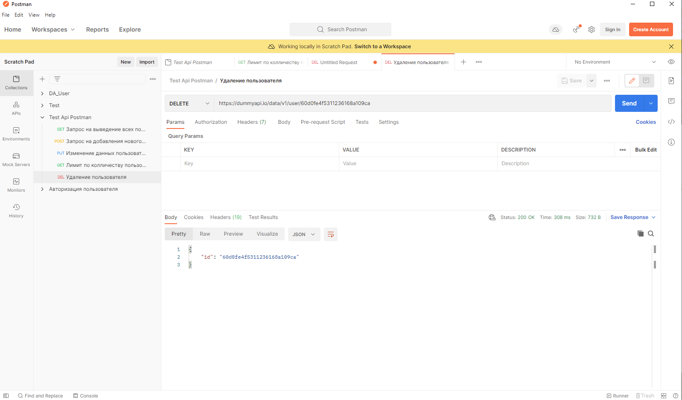Copy the response body with the copy icon
Viewport: 682px width, 400px height.
click(641, 234)
